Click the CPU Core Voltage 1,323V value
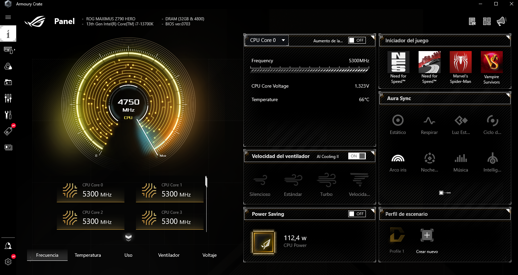This screenshot has width=518, height=275. click(362, 86)
